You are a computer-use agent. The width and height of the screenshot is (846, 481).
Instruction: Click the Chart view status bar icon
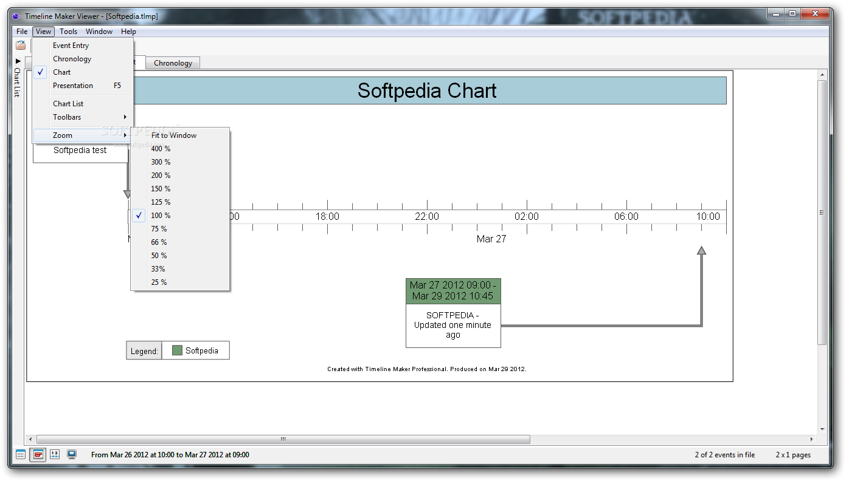click(x=38, y=454)
